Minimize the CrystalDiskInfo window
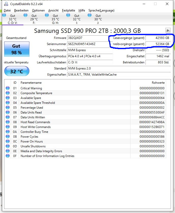This screenshot has height=213, width=175. tap(144, 4)
